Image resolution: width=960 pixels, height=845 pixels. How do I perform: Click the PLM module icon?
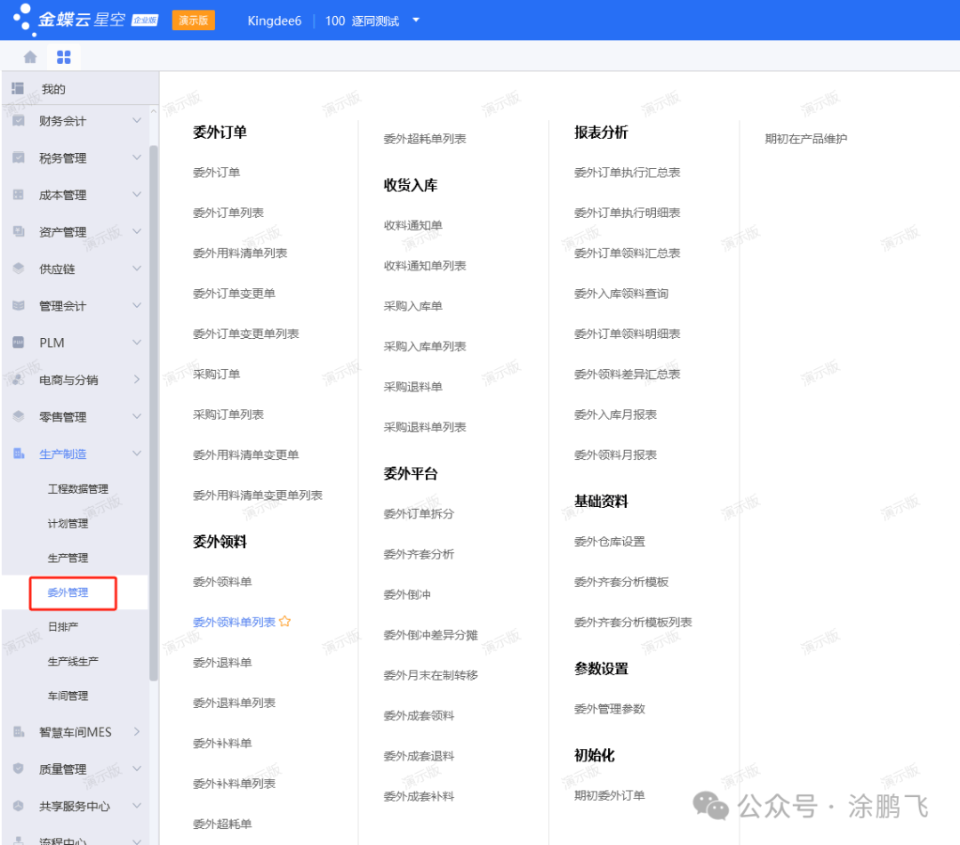[x=19, y=342]
